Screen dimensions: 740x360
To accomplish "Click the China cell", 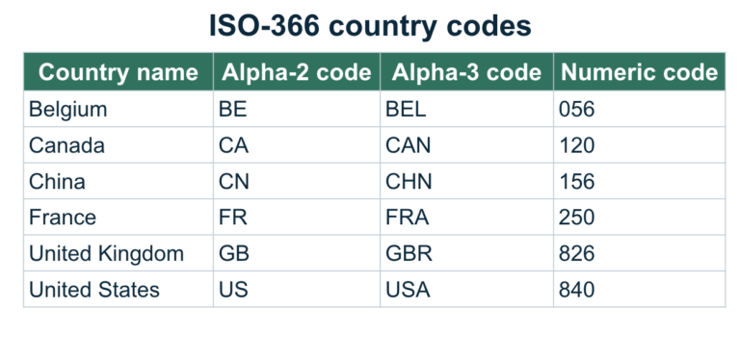I will tap(119, 181).
